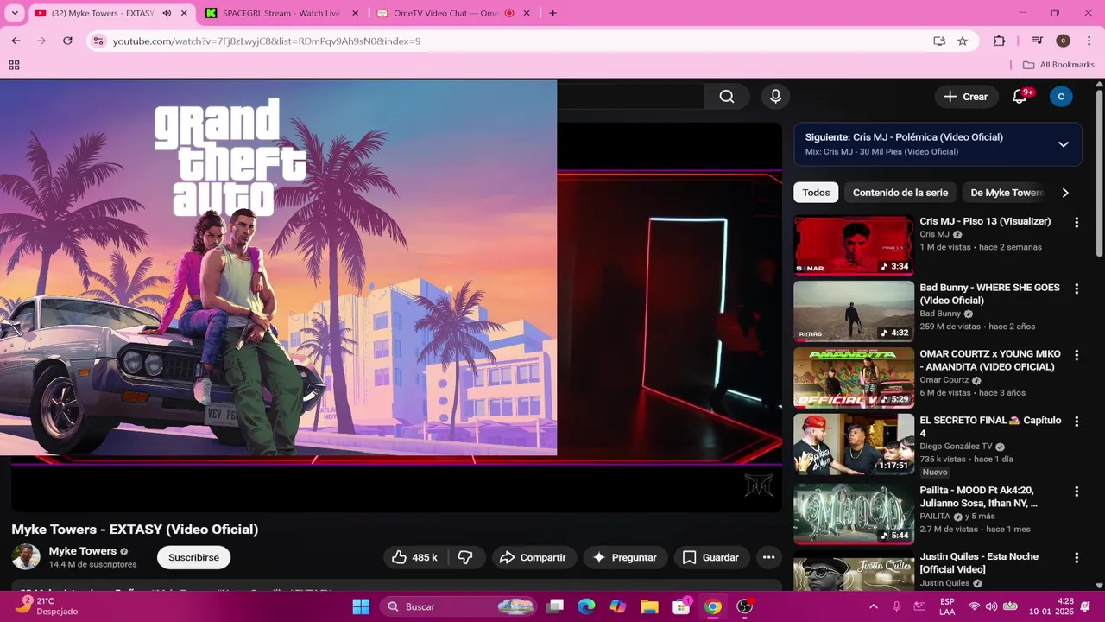
Task: Open Pailita - MOOD video title
Action: point(979,497)
